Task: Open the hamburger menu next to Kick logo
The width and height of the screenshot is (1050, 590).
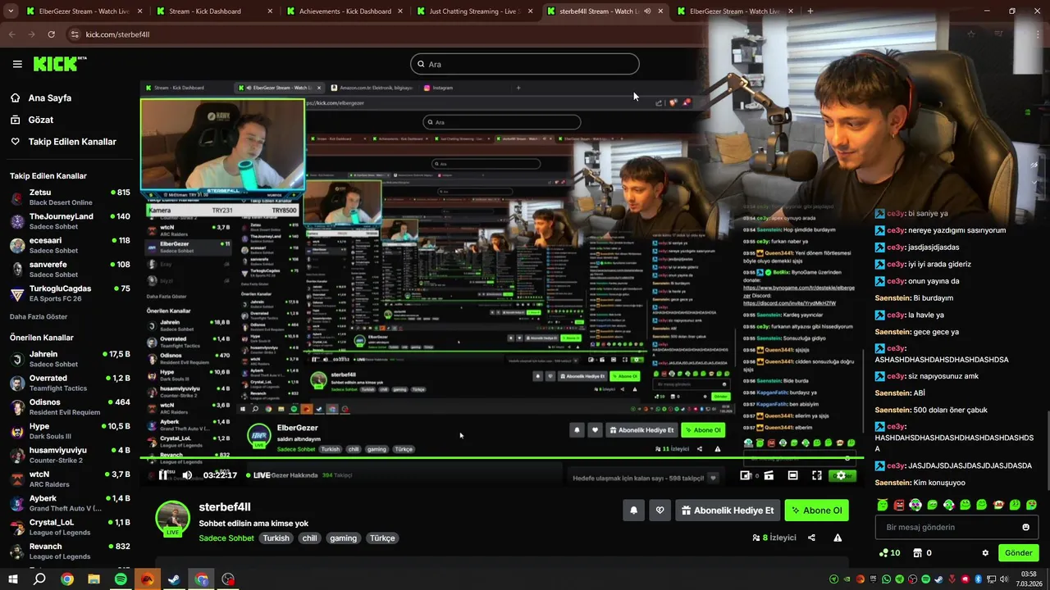Action: 17,64
